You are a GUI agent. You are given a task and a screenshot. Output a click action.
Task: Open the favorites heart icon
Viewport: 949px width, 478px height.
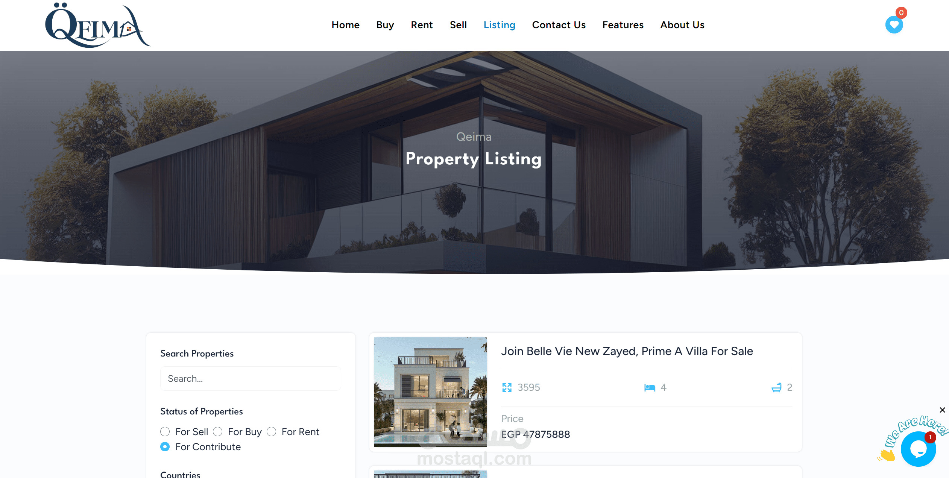pyautogui.click(x=894, y=25)
